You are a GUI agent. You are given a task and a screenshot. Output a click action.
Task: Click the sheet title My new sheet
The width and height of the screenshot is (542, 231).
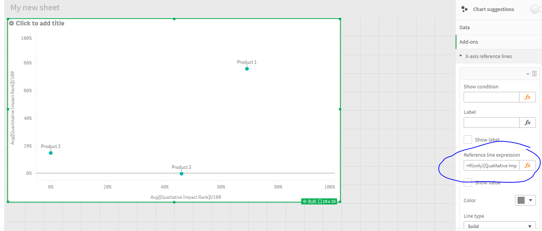[35, 7]
